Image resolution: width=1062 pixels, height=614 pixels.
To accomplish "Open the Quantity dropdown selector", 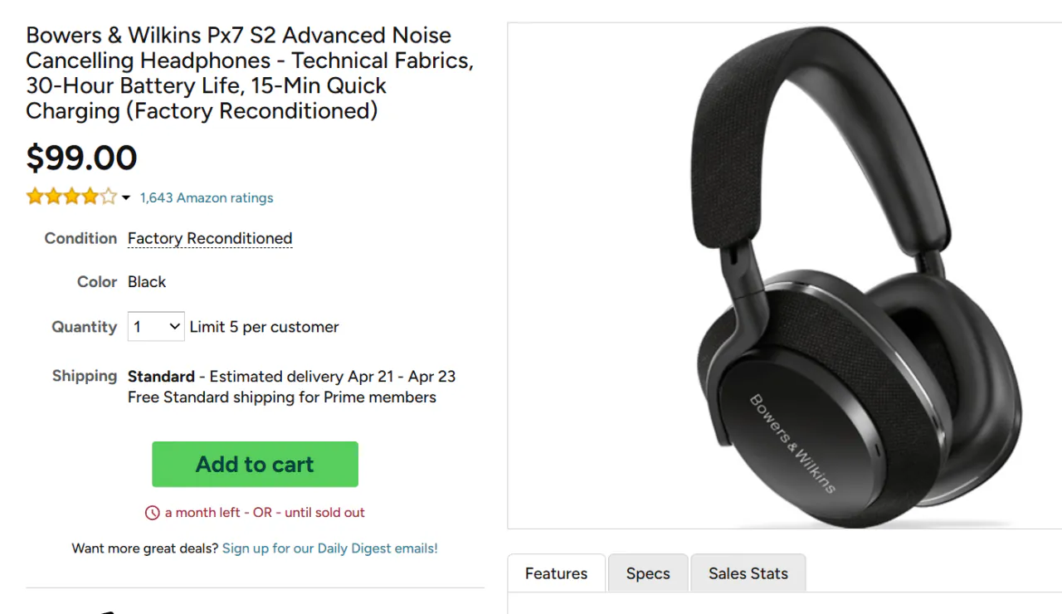I will pyautogui.click(x=155, y=326).
